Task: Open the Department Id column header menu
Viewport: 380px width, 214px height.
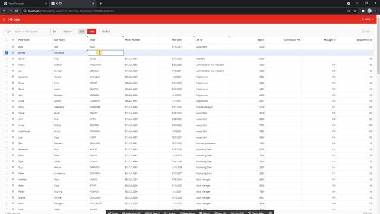Action: click(x=365, y=40)
